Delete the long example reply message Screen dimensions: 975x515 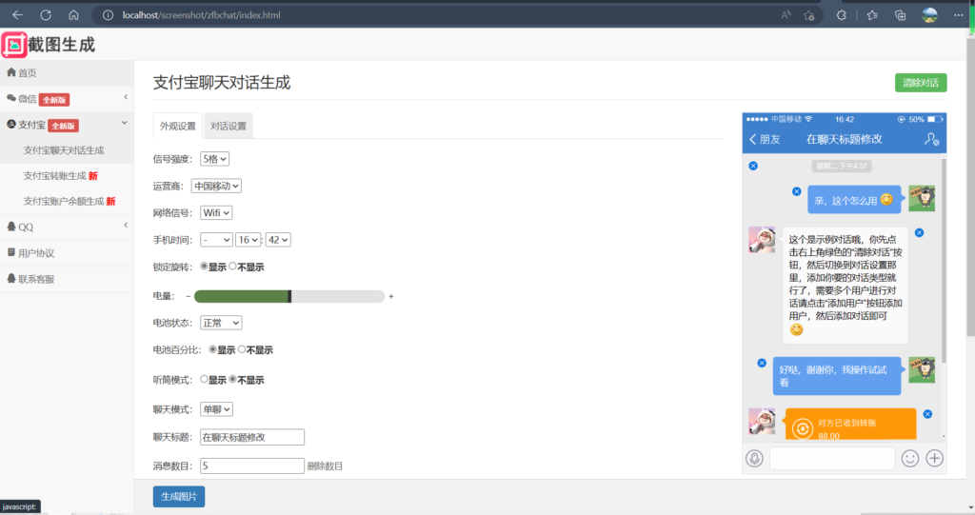[919, 232]
